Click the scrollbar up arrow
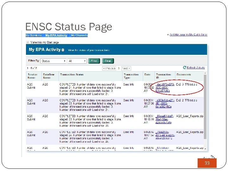This screenshot has width=228, height=171. pyautogui.click(x=205, y=73)
